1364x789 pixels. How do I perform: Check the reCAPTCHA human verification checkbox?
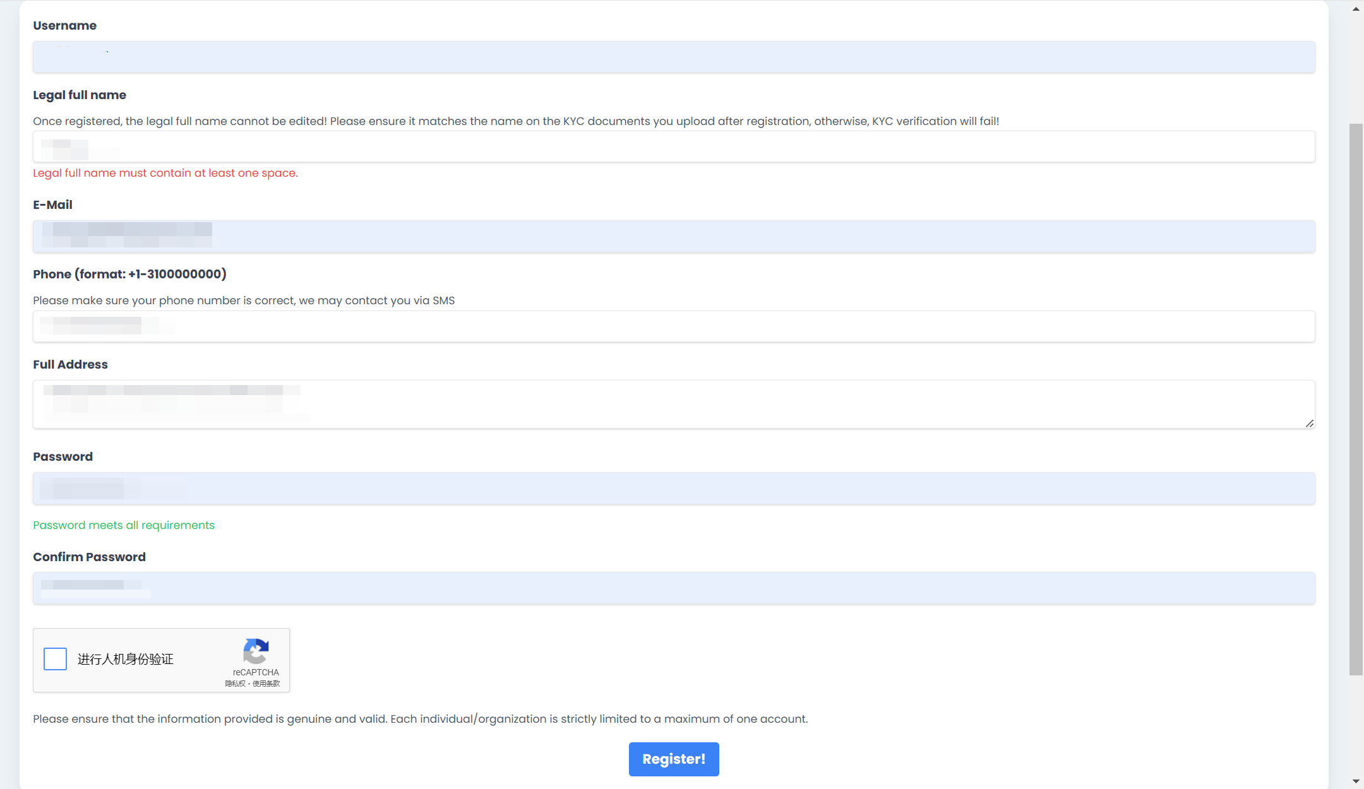56,659
